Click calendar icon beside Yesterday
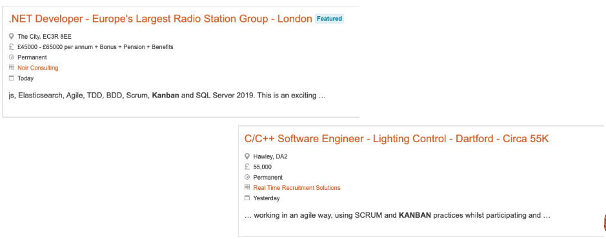The width and height of the screenshot is (606, 239). [x=247, y=198]
